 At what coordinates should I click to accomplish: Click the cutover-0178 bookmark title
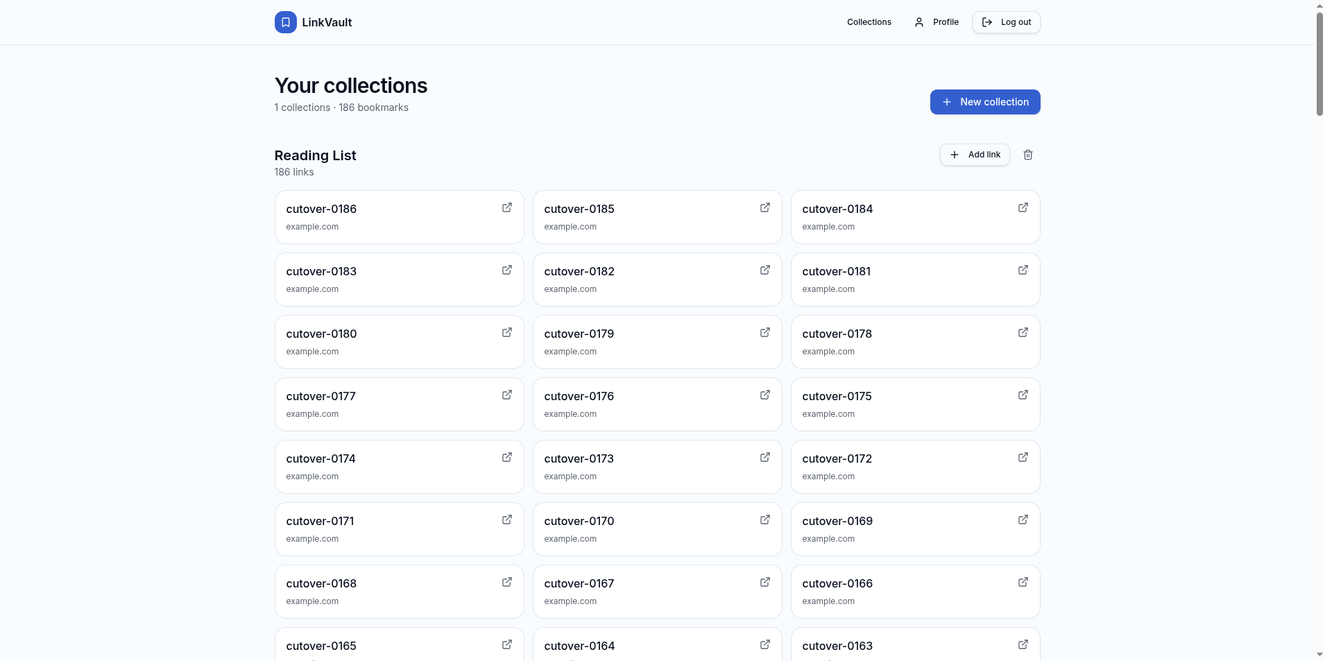click(x=837, y=334)
